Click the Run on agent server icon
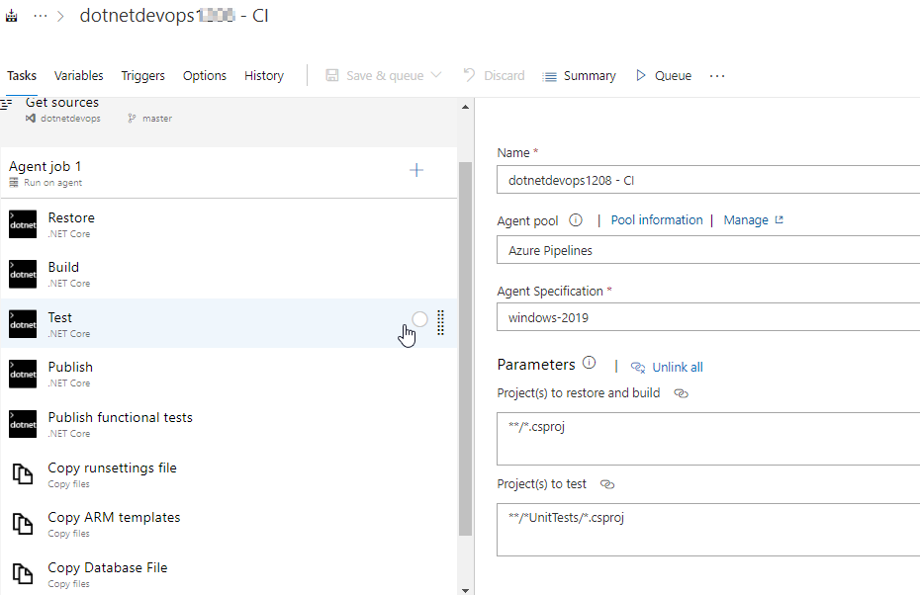The width and height of the screenshot is (920, 595). coord(14,182)
